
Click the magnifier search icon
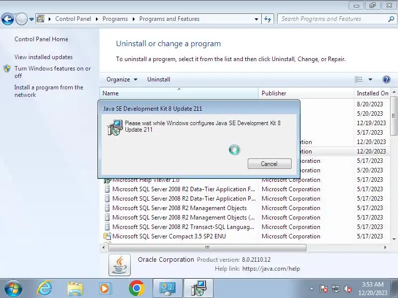391,19
